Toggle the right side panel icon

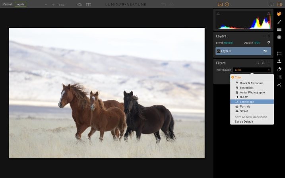pos(279,4)
